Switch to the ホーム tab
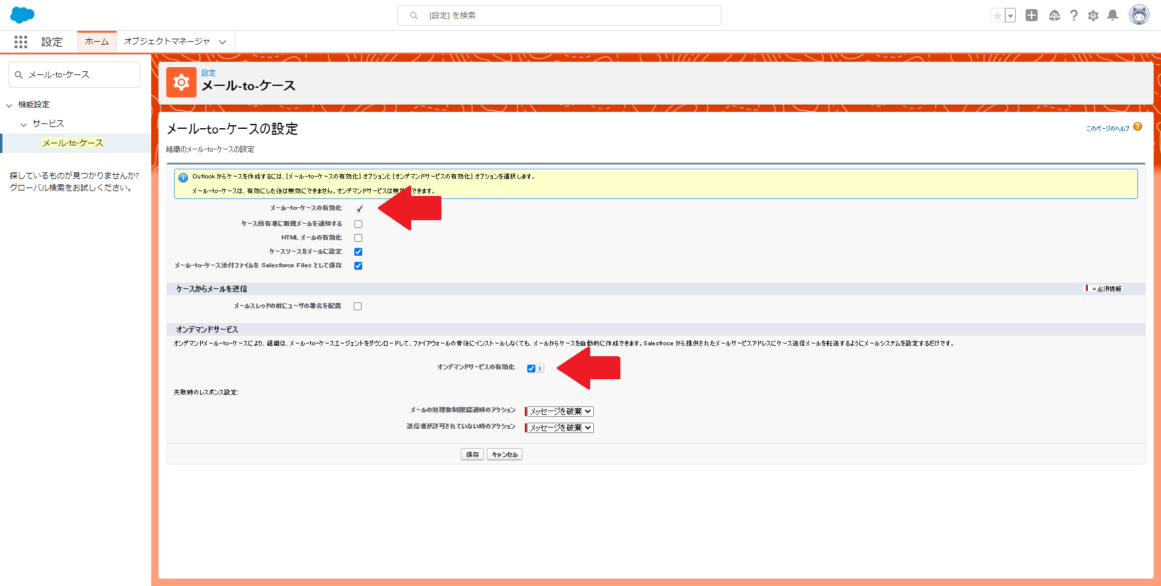The width and height of the screenshot is (1161, 586). (97, 42)
